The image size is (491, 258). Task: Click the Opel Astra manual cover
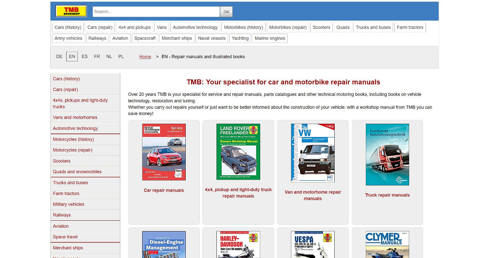click(x=164, y=152)
